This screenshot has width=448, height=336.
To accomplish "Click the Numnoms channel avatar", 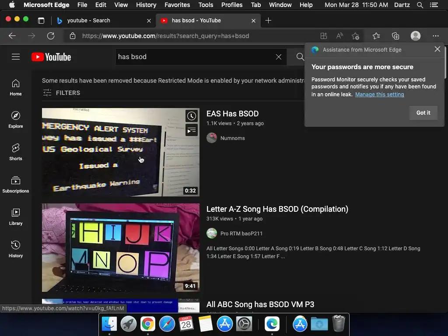I will [x=212, y=138].
